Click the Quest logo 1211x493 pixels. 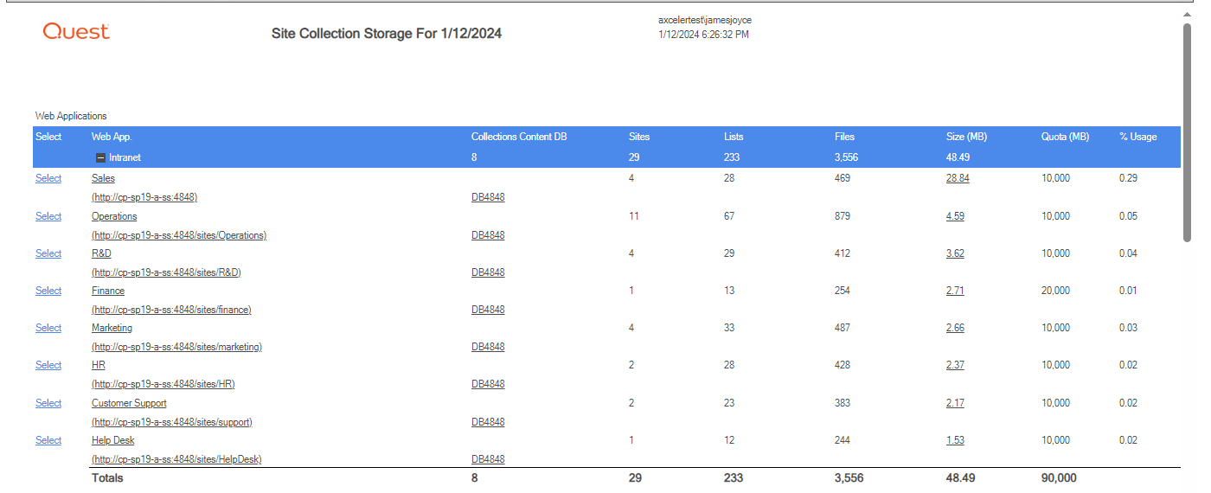[x=76, y=32]
